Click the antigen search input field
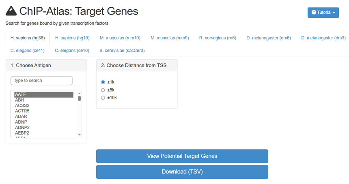Screen dimensions: 349x184 point(42,81)
